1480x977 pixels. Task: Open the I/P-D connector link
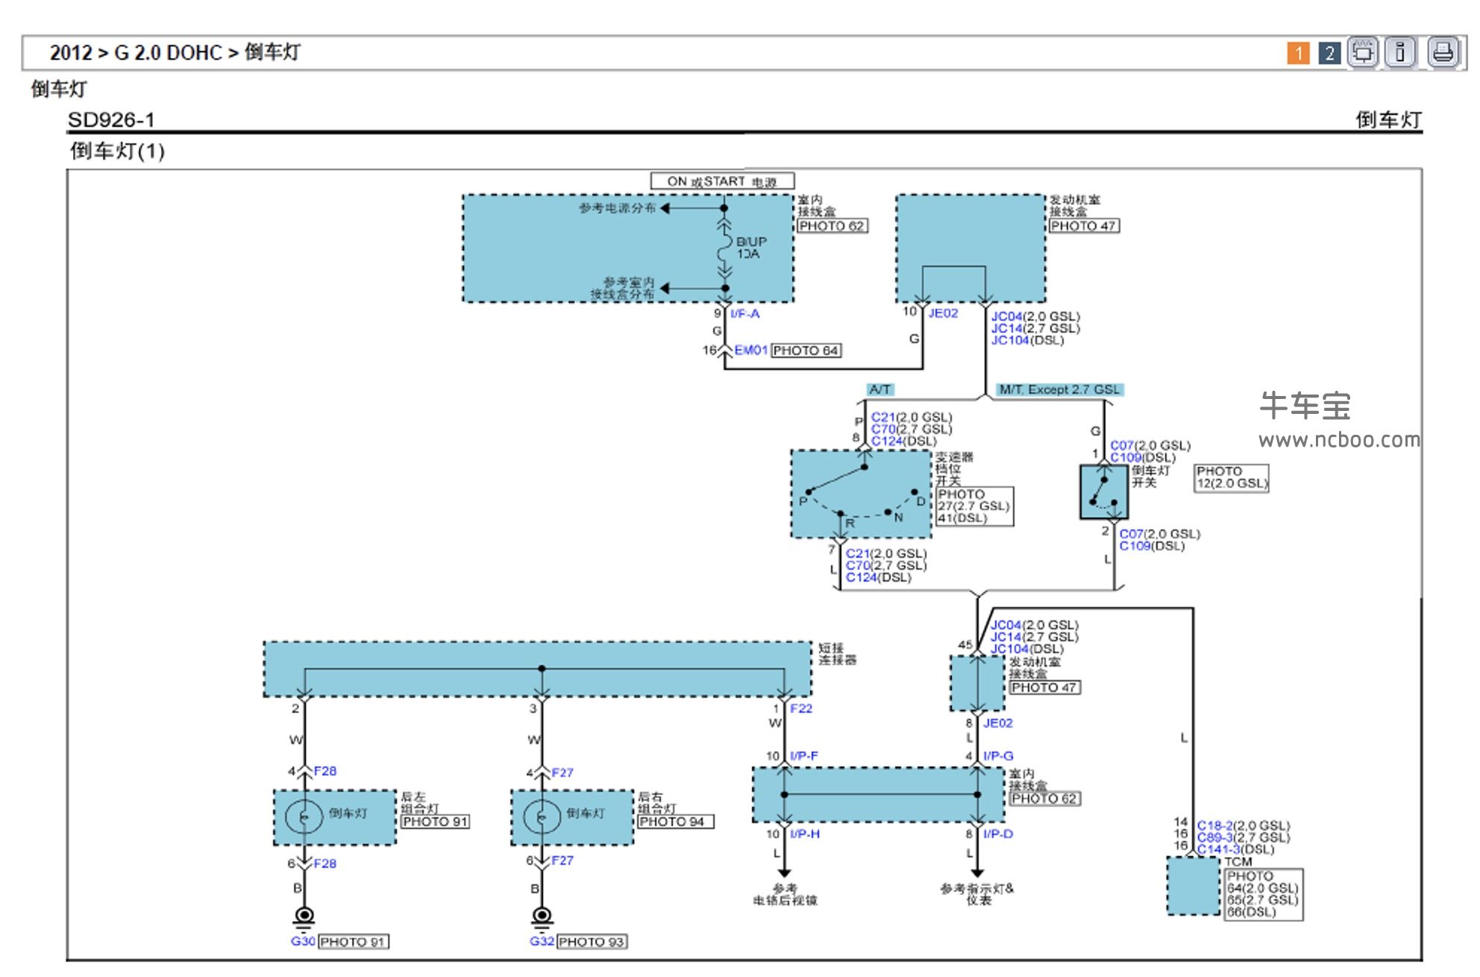pos(998,835)
